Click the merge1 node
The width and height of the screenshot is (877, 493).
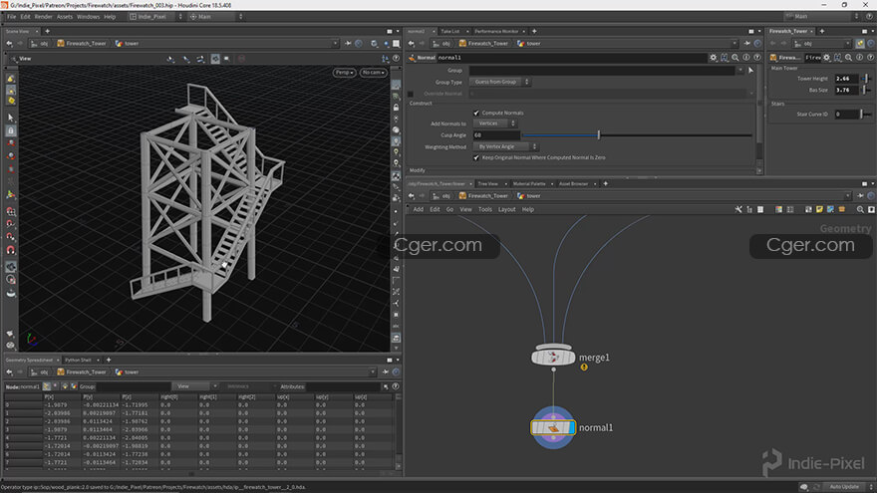(x=553, y=357)
